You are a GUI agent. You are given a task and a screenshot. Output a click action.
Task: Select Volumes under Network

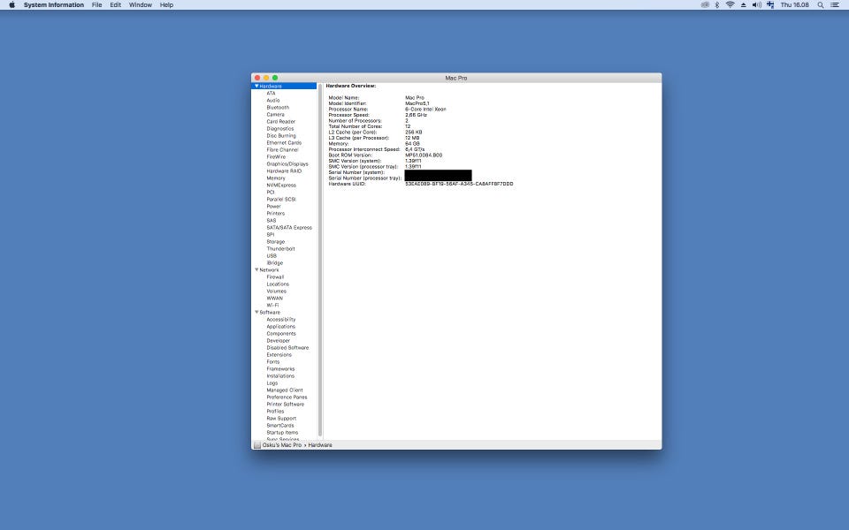(276, 291)
